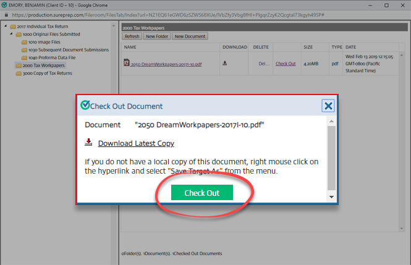Viewport: 411px width, 265px height.
Task: Select 1030 Subsequent Document Submissions folder
Action: point(69,50)
